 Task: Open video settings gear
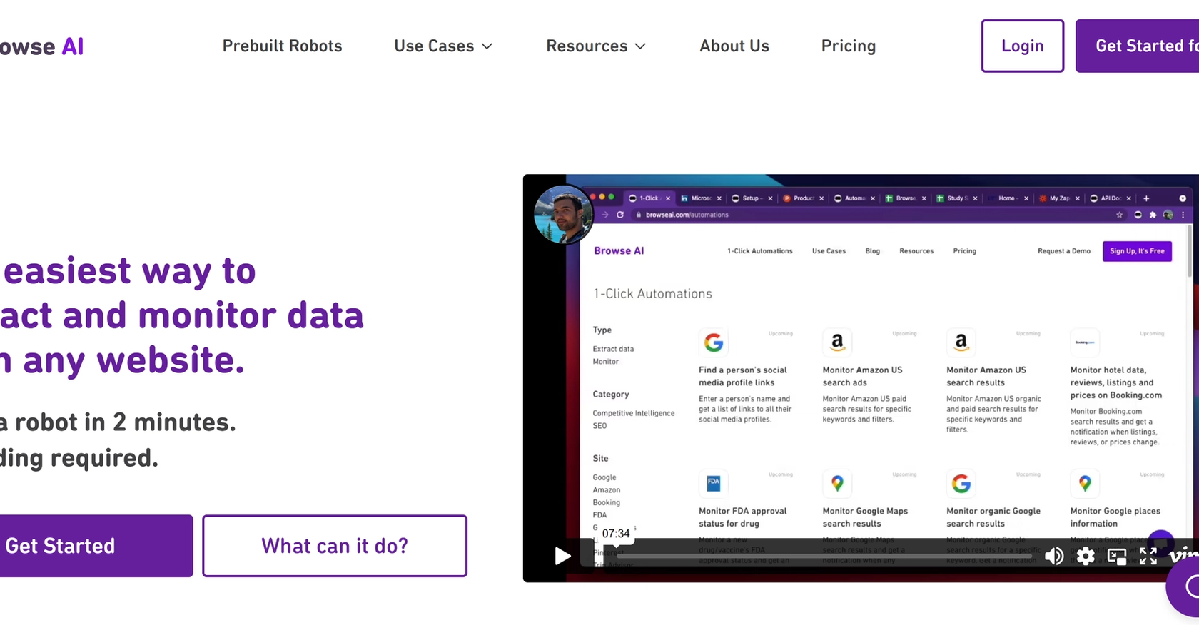1085,557
